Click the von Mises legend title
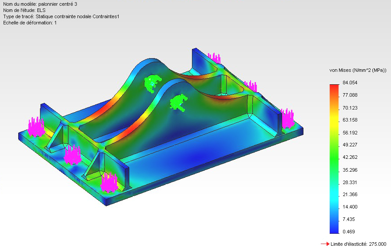 click(x=358, y=71)
